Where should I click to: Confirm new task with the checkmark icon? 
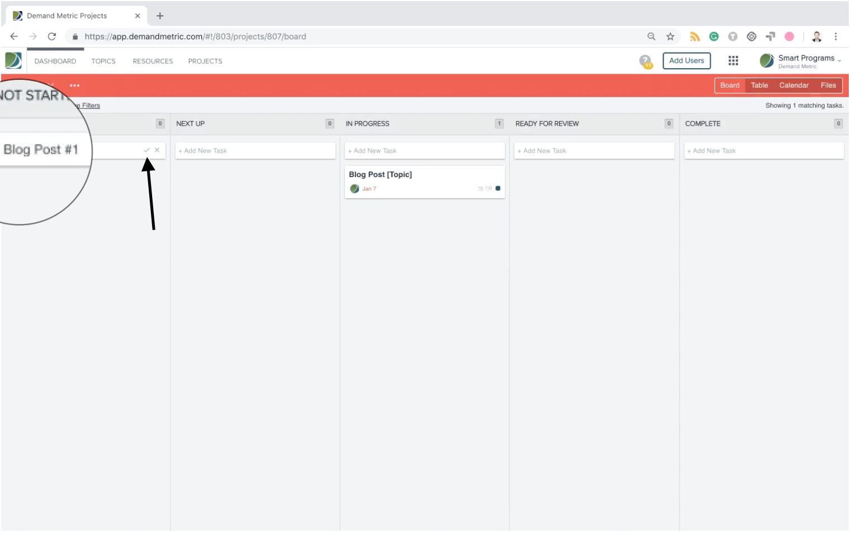tap(146, 150)
